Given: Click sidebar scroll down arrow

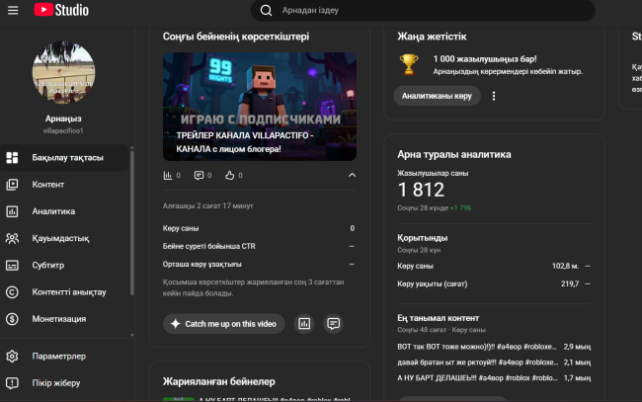Looking at the screenshot, I should (131, 335).
